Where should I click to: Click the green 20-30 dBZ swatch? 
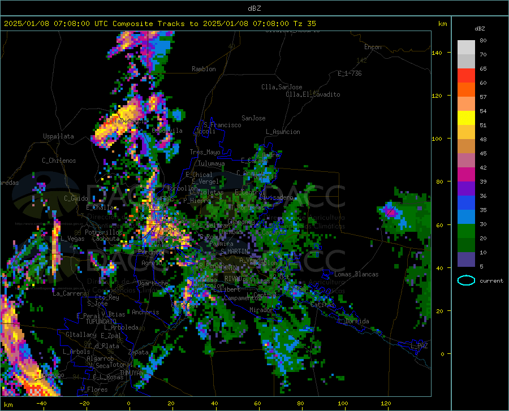coord(466,231)
